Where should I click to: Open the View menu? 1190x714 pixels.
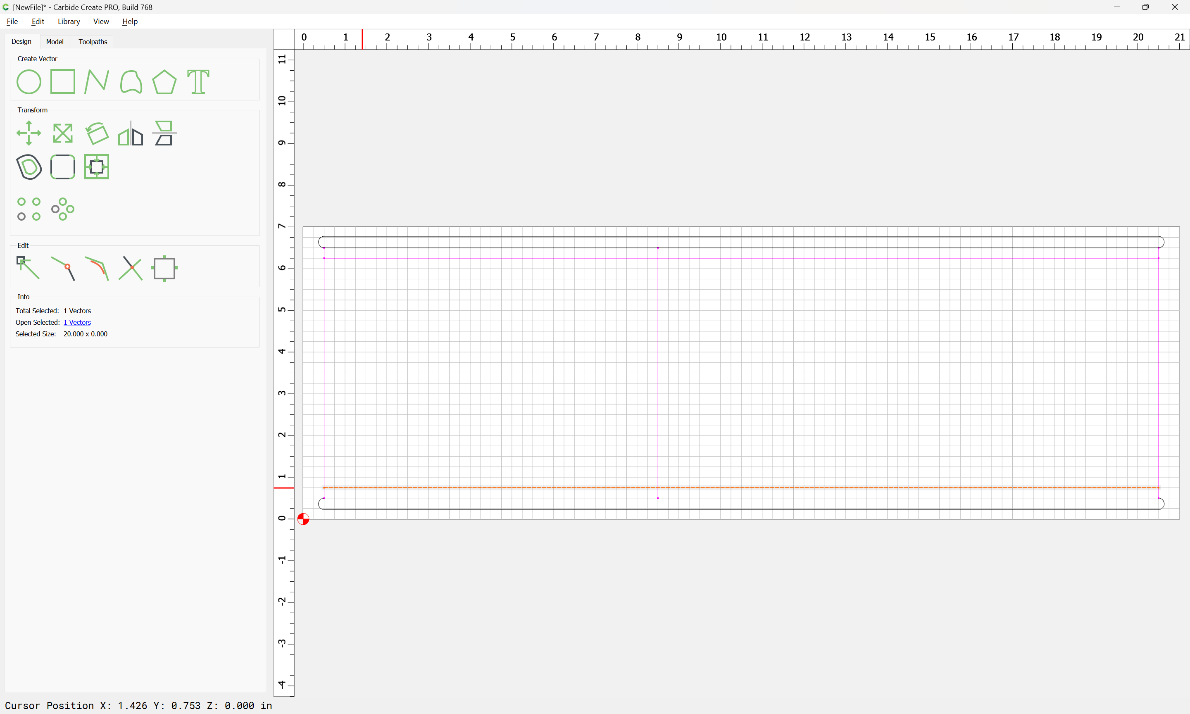(x=101, y=21)
